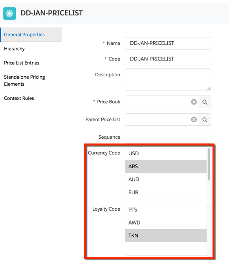Select USD in Currency Code list
The image size is (229, 263).
(x=166, y=153)
